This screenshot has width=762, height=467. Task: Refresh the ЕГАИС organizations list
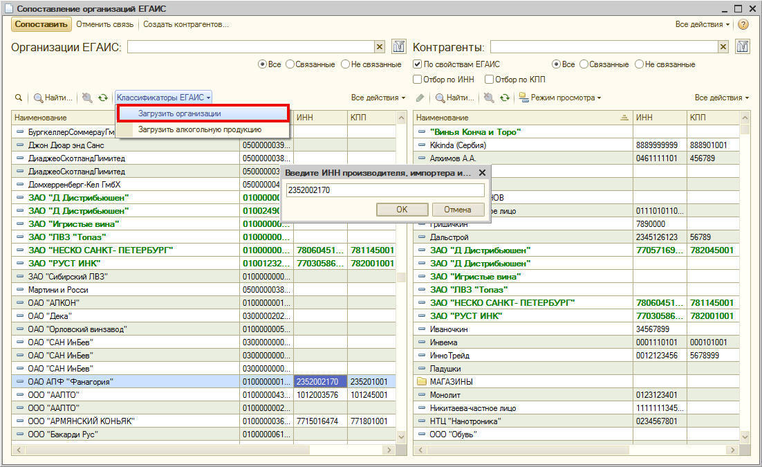click(102, 98)
